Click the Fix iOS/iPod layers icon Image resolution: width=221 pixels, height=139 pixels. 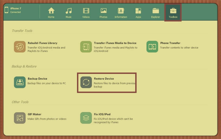point(86,118)
